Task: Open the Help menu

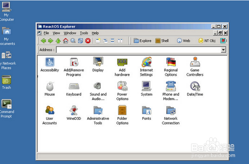Action: (x=95, y=33)
